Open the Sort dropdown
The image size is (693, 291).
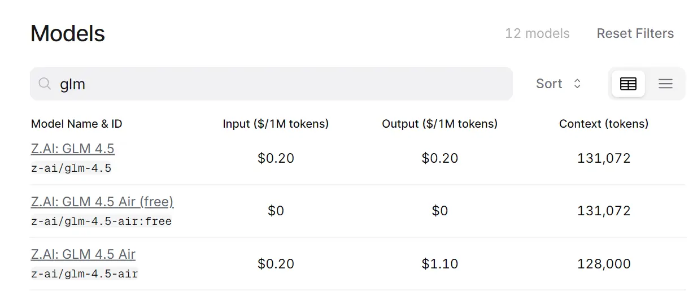(557, 84)
